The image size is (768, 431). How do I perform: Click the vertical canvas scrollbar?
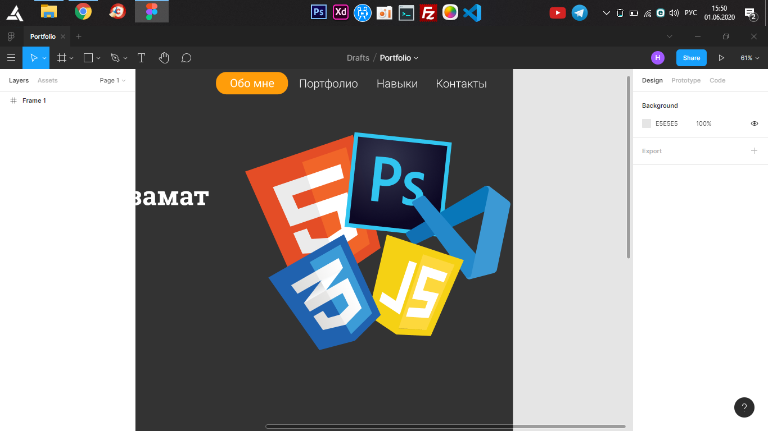click(x=629, y=167)
